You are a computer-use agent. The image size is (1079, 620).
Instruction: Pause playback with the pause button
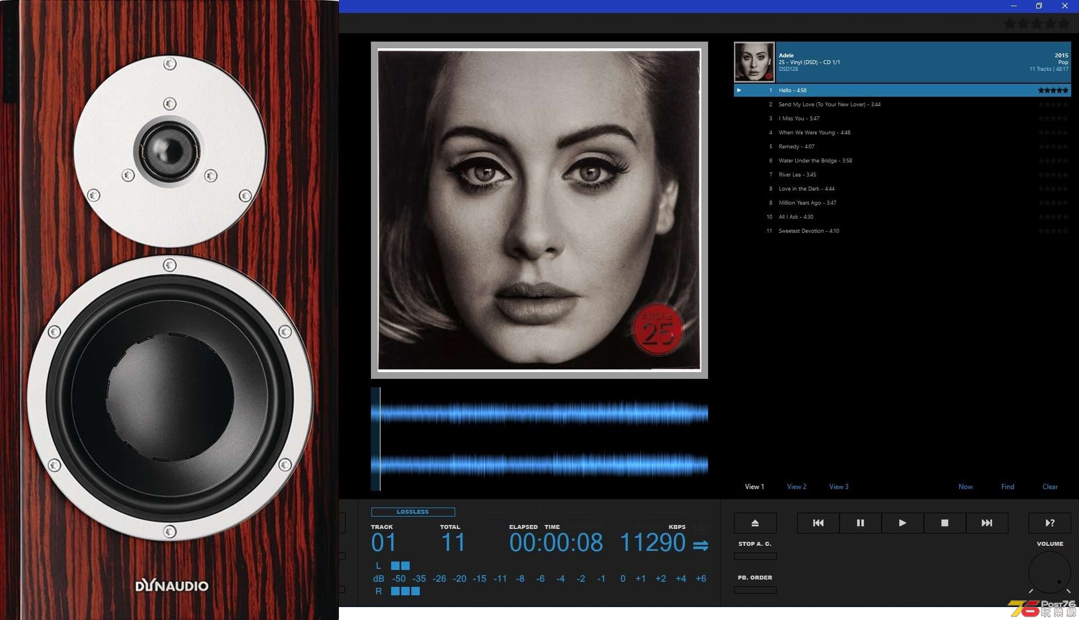pyautogui.click(x=860, y=523)
